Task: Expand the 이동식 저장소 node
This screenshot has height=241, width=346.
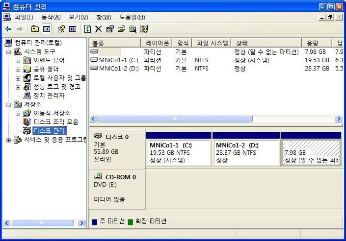Action: coord(18,114)
